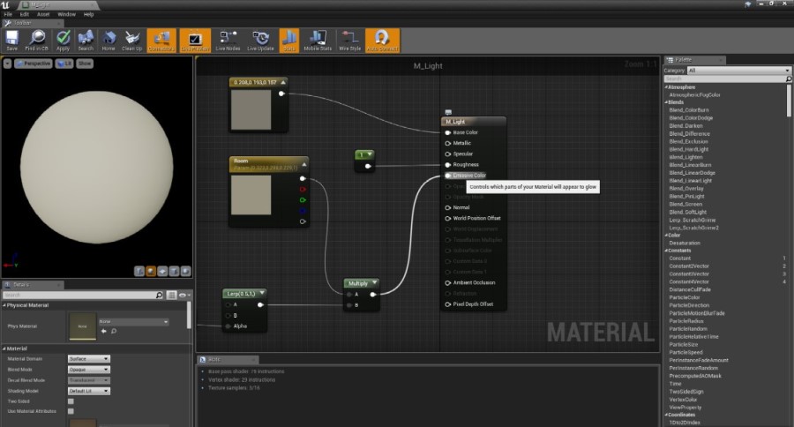
Task: Click the Show button in viewport
Action: [x=85, y=64]
